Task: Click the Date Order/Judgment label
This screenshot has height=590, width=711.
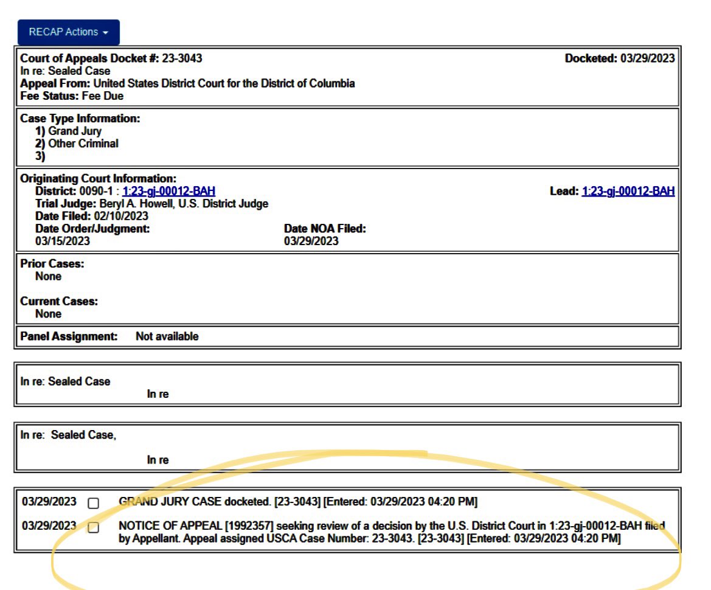Action: pyautogui.click(x=92, y=229)
